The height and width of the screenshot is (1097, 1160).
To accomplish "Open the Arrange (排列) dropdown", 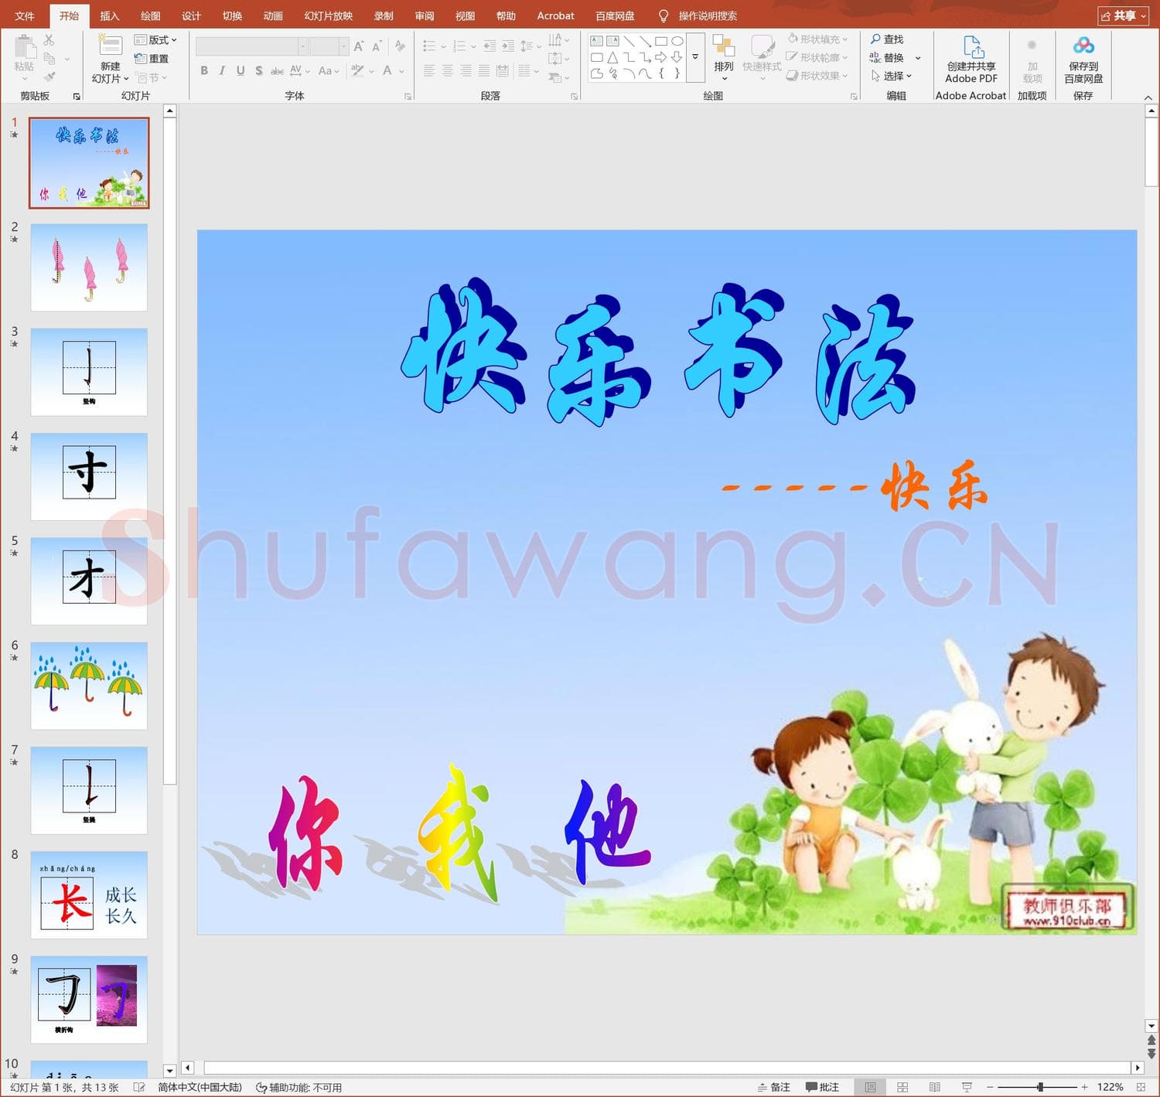I will tap(724, 58).
